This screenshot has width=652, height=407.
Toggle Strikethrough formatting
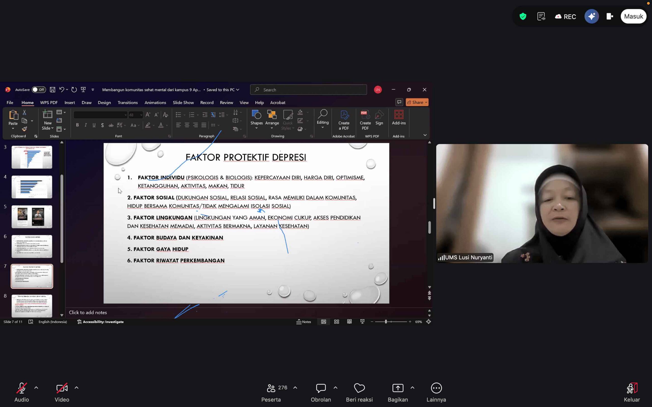(111, 125)
